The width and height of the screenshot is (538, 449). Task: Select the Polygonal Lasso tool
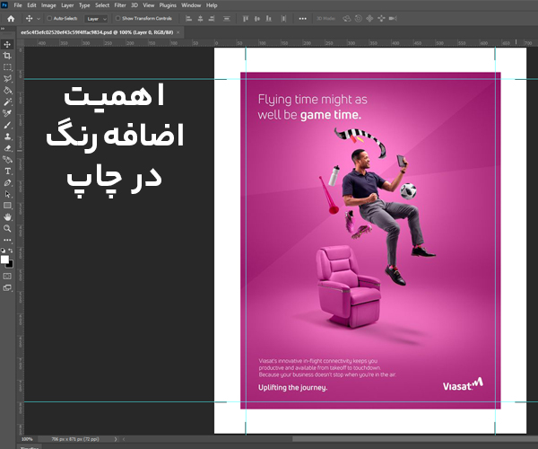[x=7, y=79]
